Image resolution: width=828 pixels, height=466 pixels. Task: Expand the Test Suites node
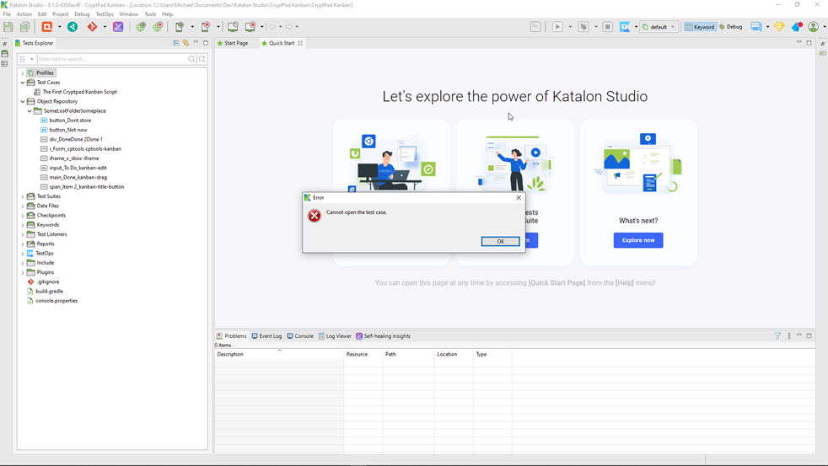[x=23, y=196]
